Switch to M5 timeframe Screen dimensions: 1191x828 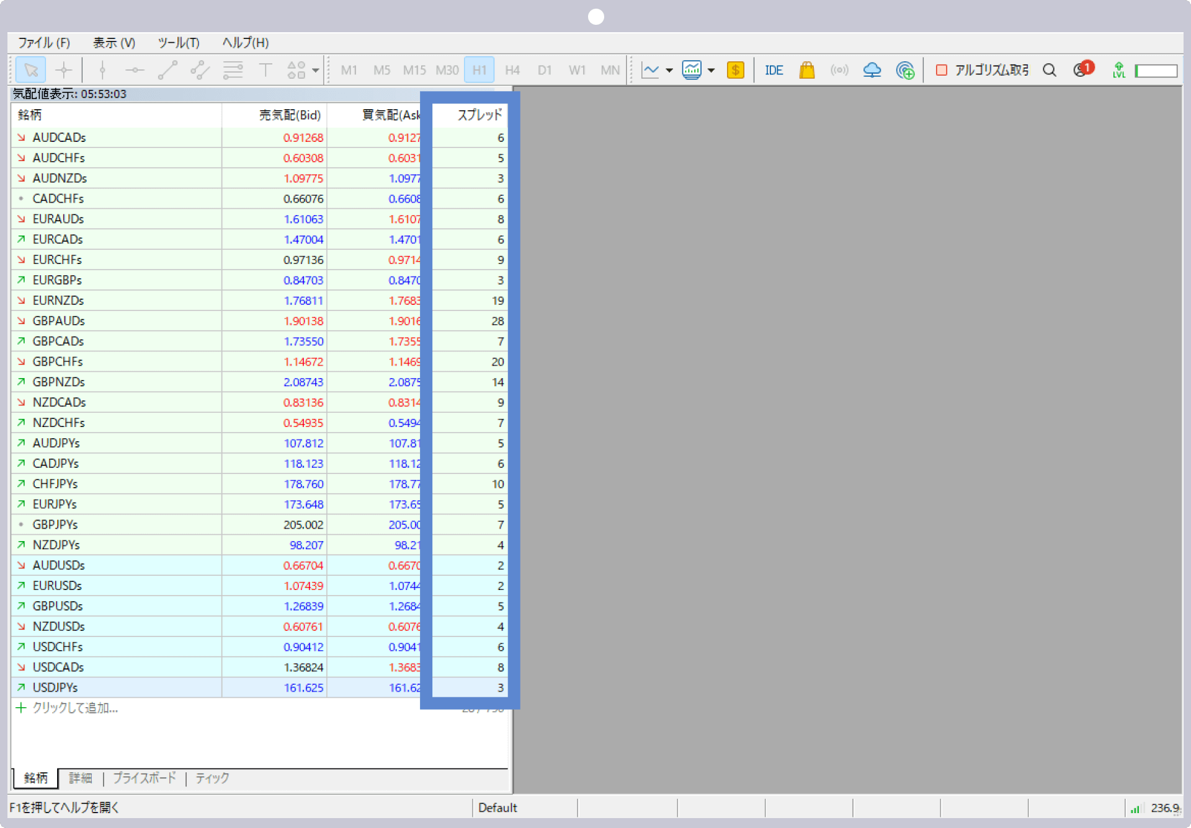click(x=382, y=70)
